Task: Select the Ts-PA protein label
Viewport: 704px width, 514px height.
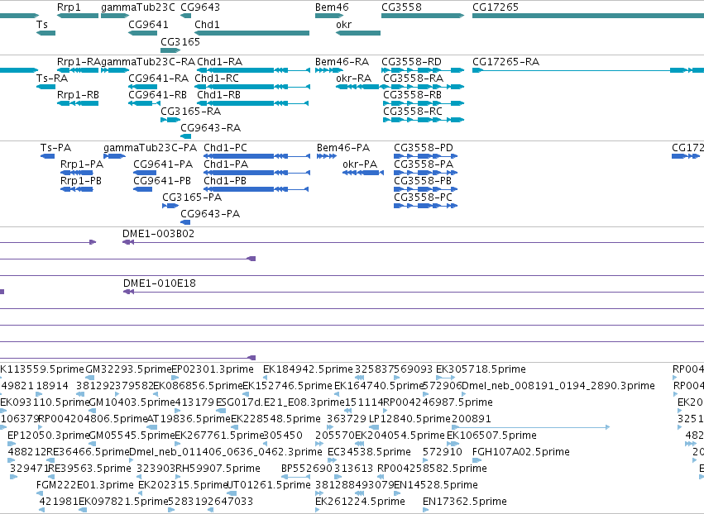Action: 55,148
